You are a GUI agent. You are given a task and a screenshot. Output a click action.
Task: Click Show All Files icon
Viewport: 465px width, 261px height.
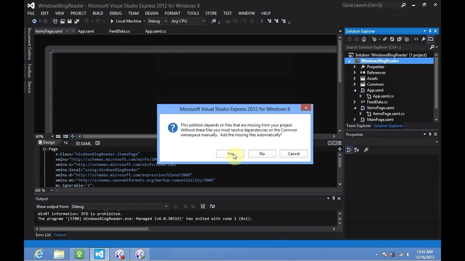(x=407, y=39)
